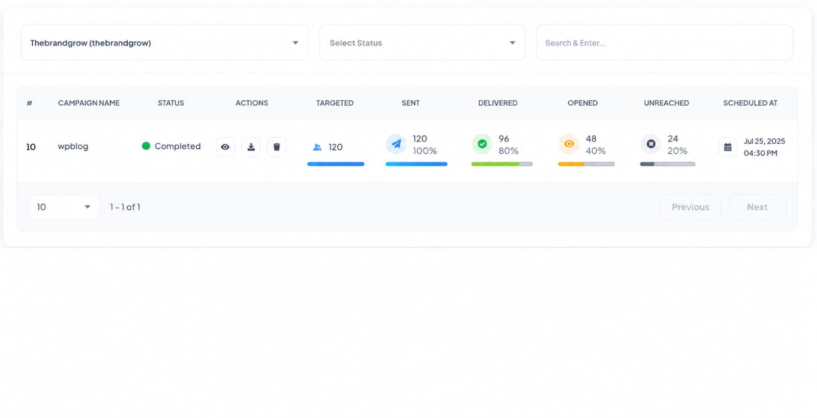Click the STATUS column header
Viewport: 817px width, 418px height.
click(x=171, y=103)
